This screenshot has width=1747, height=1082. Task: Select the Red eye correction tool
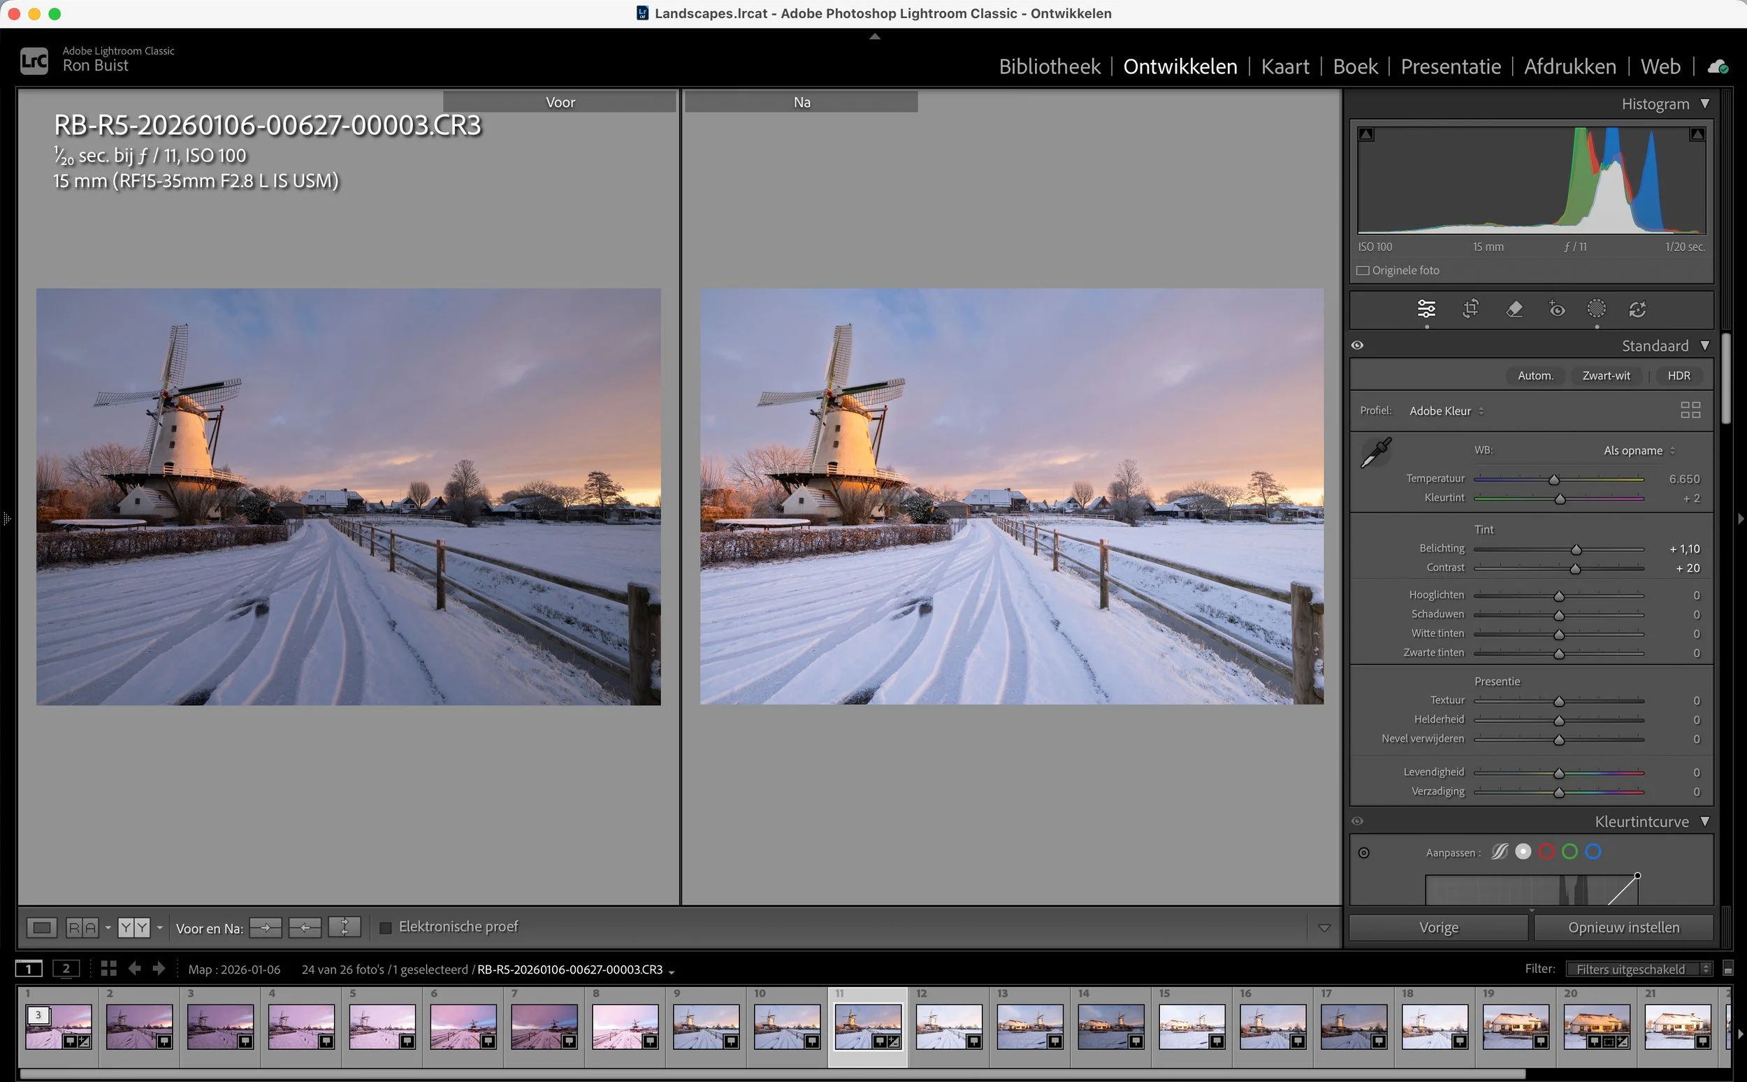pyautogui.click(x=1558, y=309)
